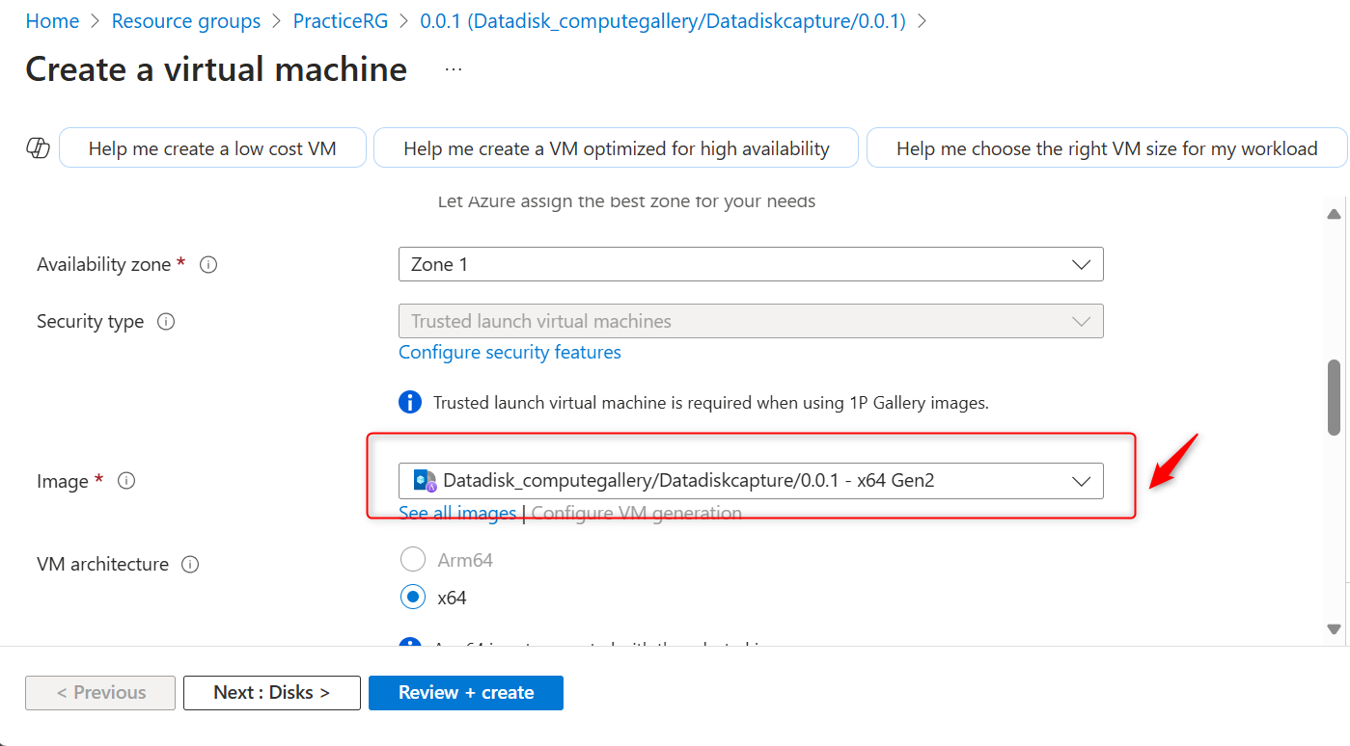The height and width of the screenshot is (746, 1350).
Task: Click the Create a virtual machine heading
Action: click(216, 69)
